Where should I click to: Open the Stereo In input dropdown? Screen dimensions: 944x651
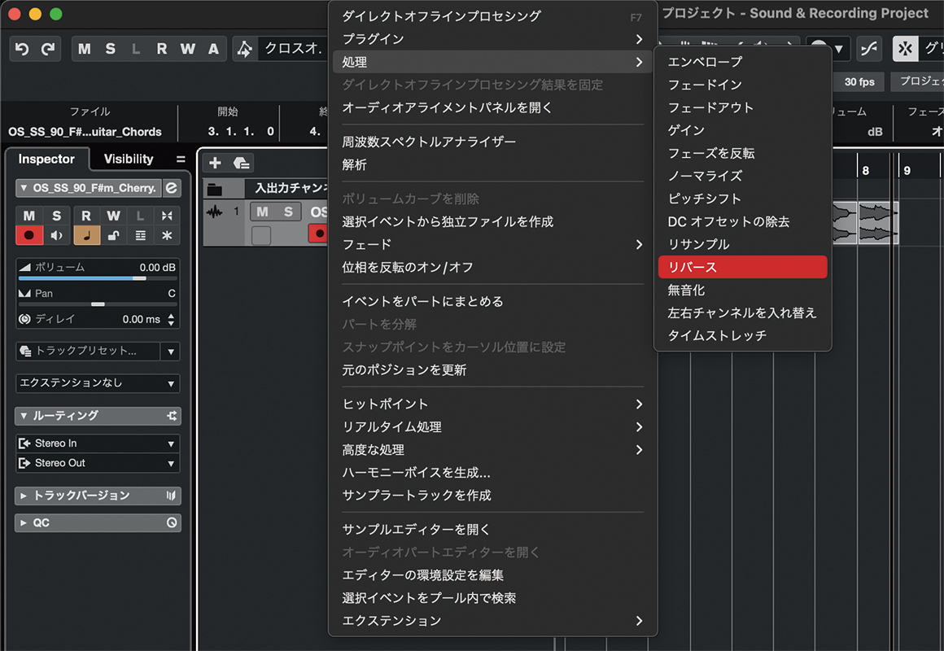click(x=98, y=443)
